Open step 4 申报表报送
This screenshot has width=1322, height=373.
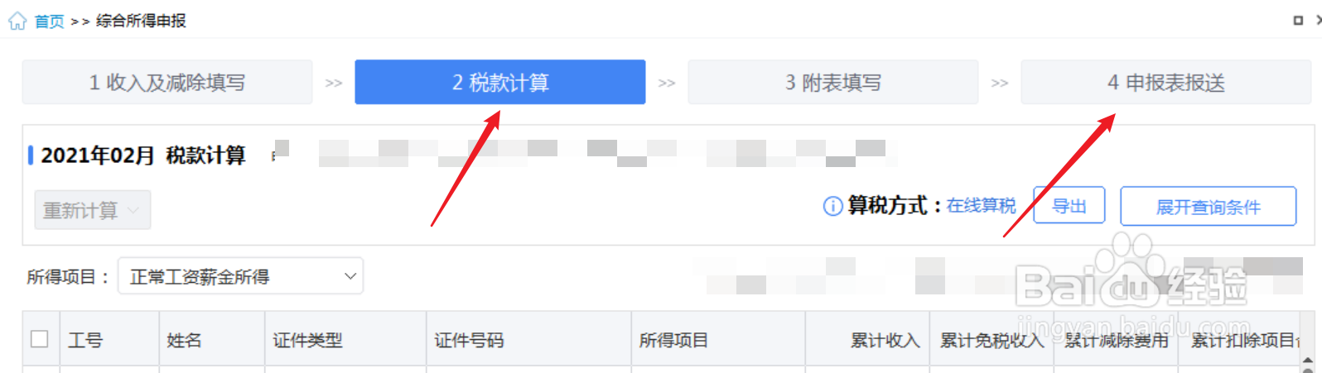point(1166,82)
